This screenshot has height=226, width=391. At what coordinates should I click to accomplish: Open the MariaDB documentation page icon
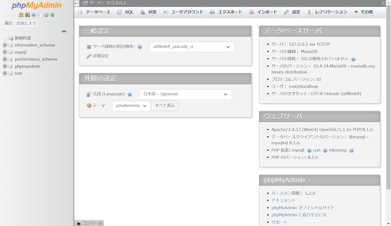[x=39, y=15]
